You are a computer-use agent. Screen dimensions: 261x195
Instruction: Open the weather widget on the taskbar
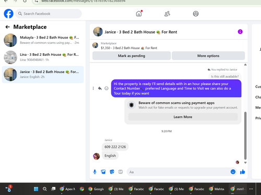[9, 189]
